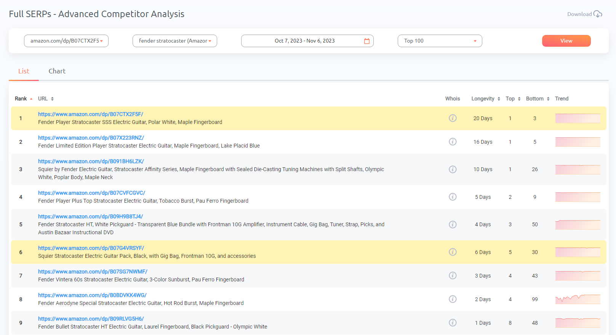Open the Top 100 dropdown
The height and width of the screenshot is (335, 616).
pos(440,41)
